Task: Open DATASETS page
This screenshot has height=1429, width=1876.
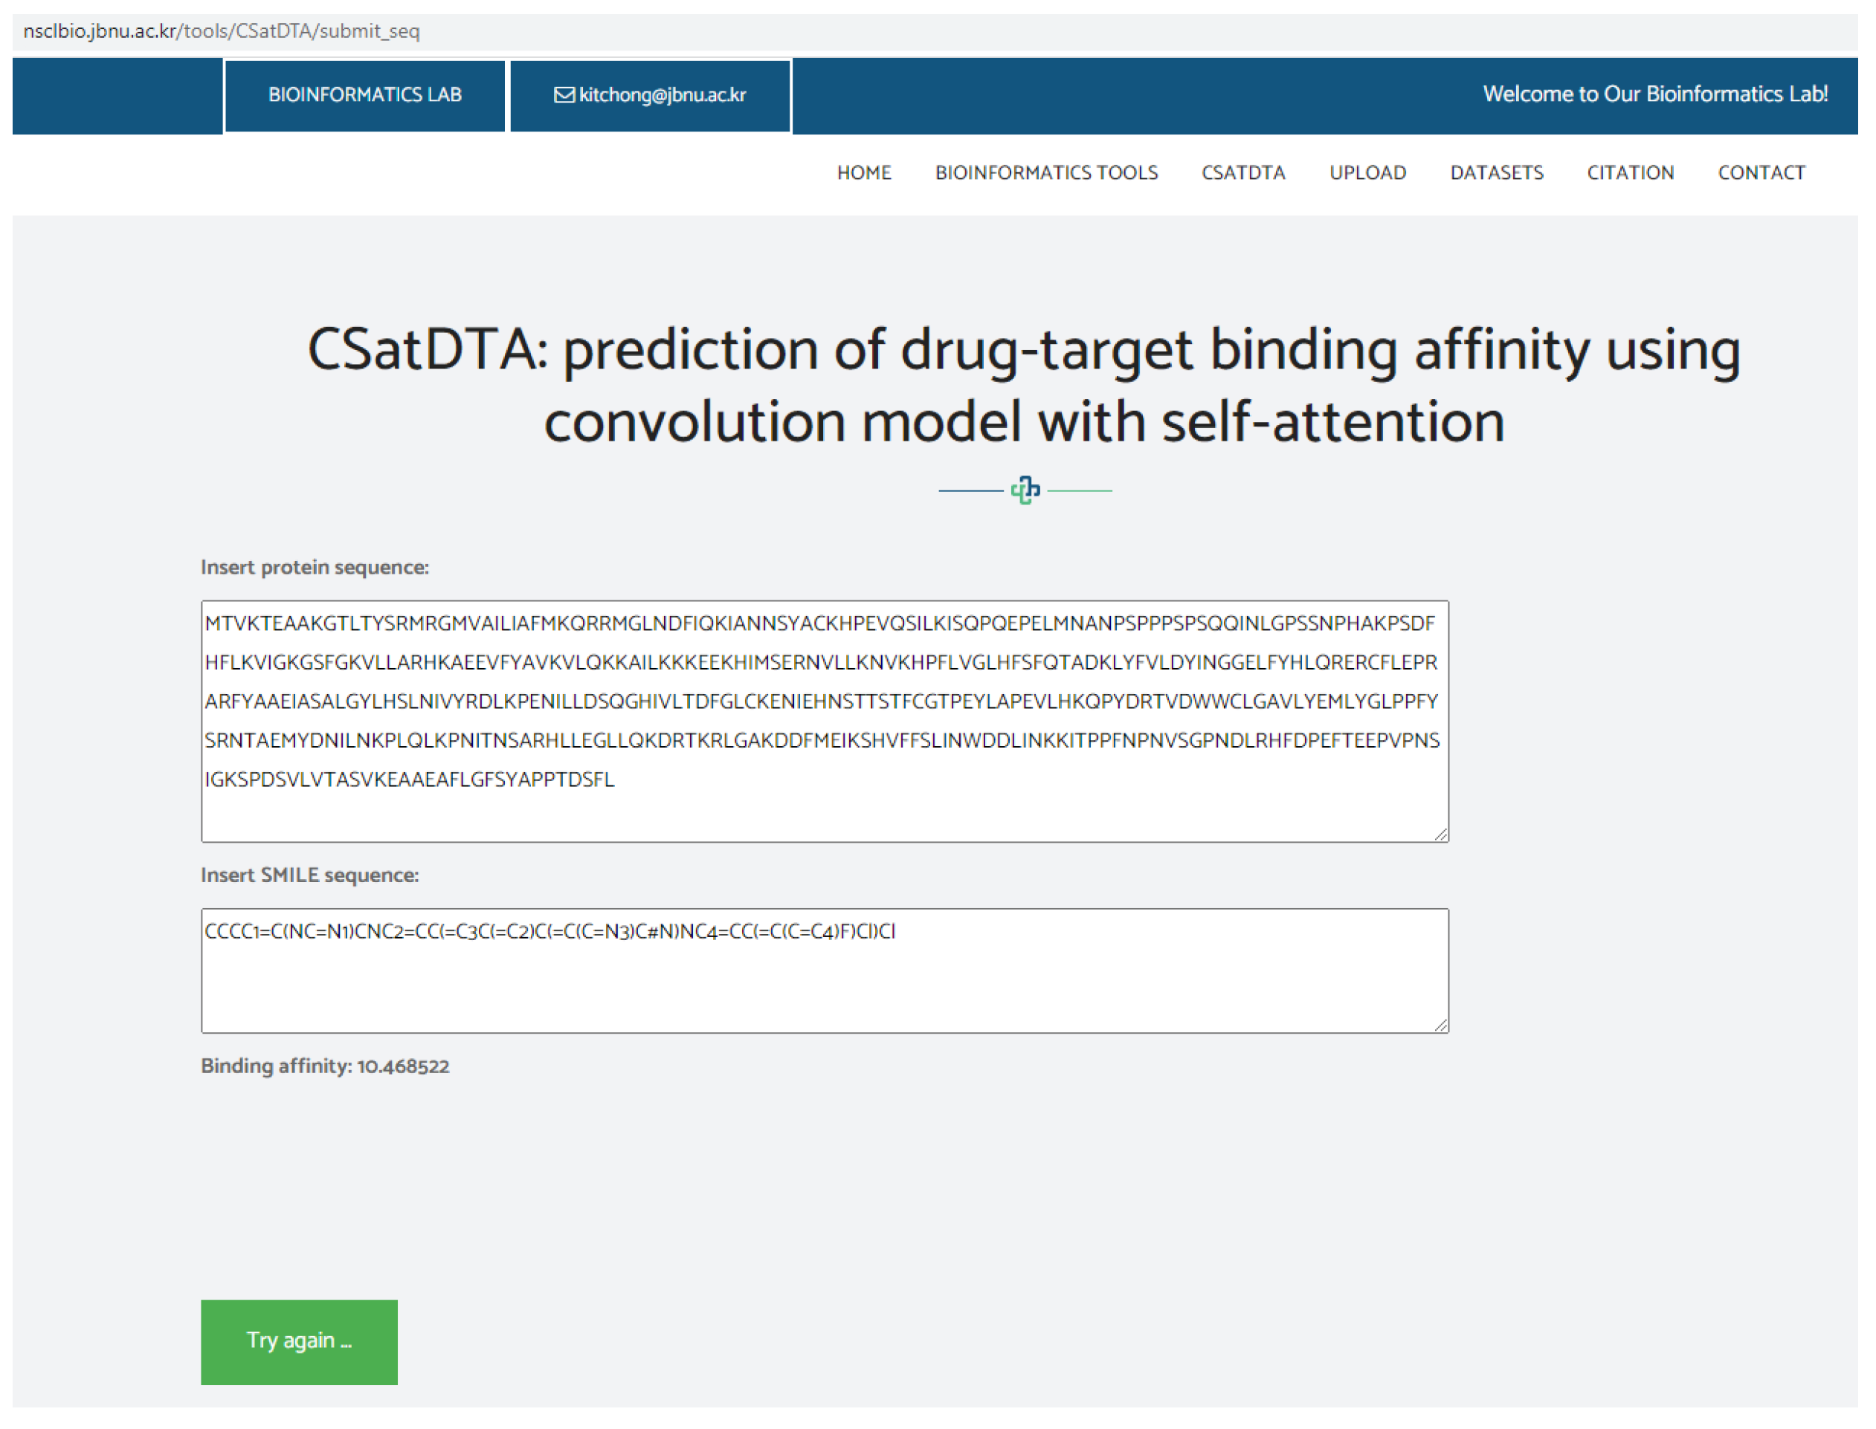Action: pos(1496,172)
